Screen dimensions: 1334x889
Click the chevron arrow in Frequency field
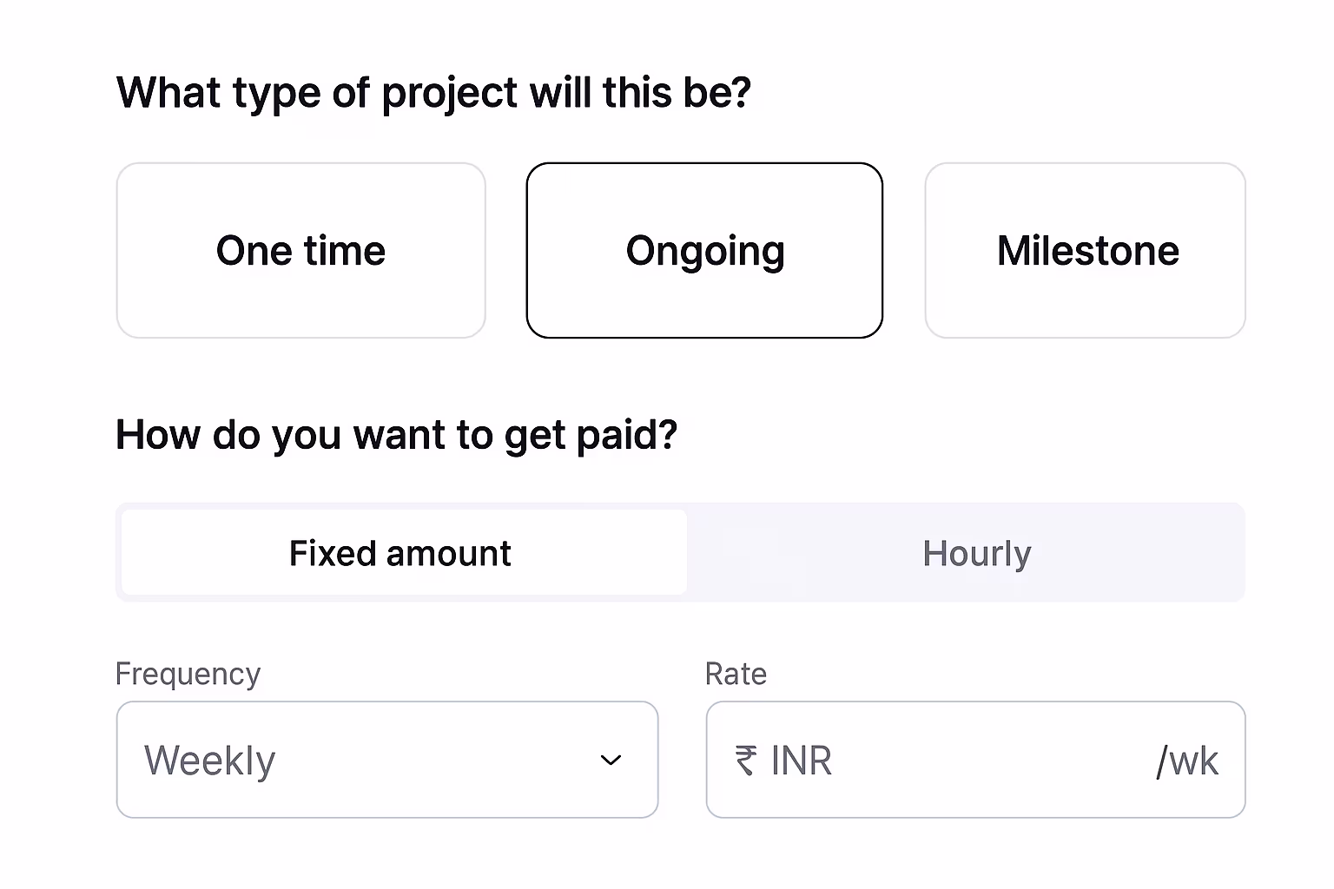click(x=611, y=761)
